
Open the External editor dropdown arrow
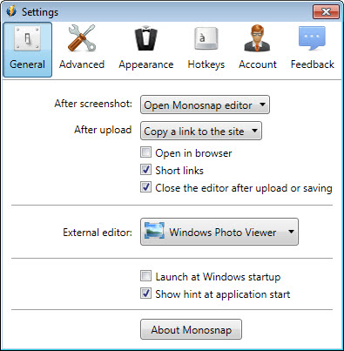(291, 232)
